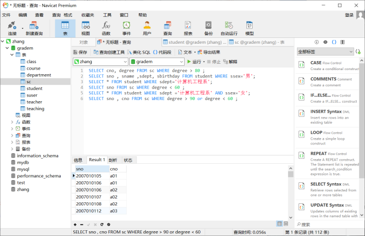
Task: Open the 模型 model toolbar icon
Action: tap(249, 28)
